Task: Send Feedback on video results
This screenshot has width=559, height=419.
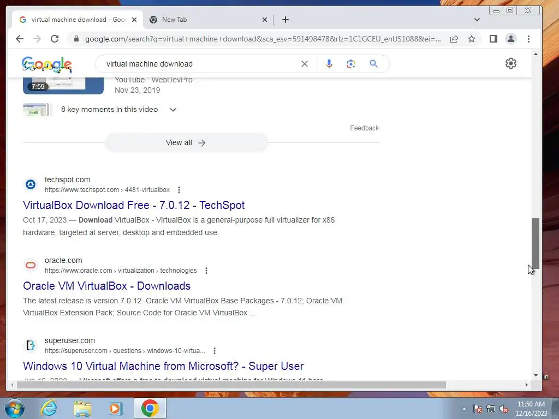Action: 364,128
